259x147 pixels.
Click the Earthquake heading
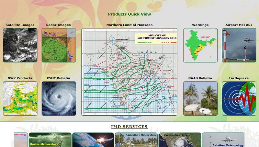[x=239, y=78]
